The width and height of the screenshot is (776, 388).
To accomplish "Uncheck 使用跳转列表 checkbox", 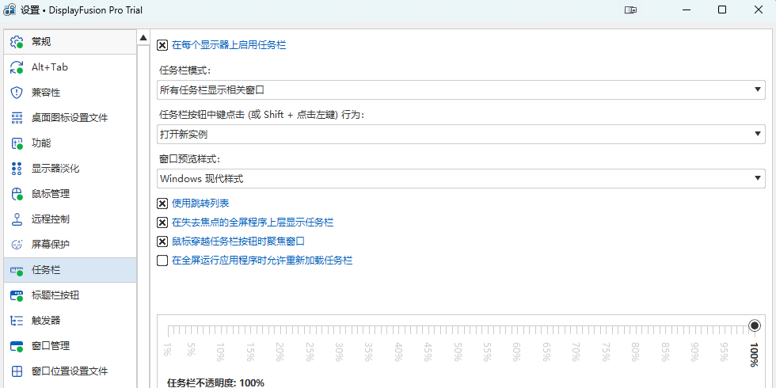I will pyautogui.click(x=162, y=204).
